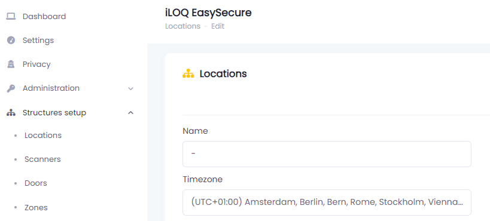Focus the Name input field
490x221 pixels.
(x=327, y=154)
